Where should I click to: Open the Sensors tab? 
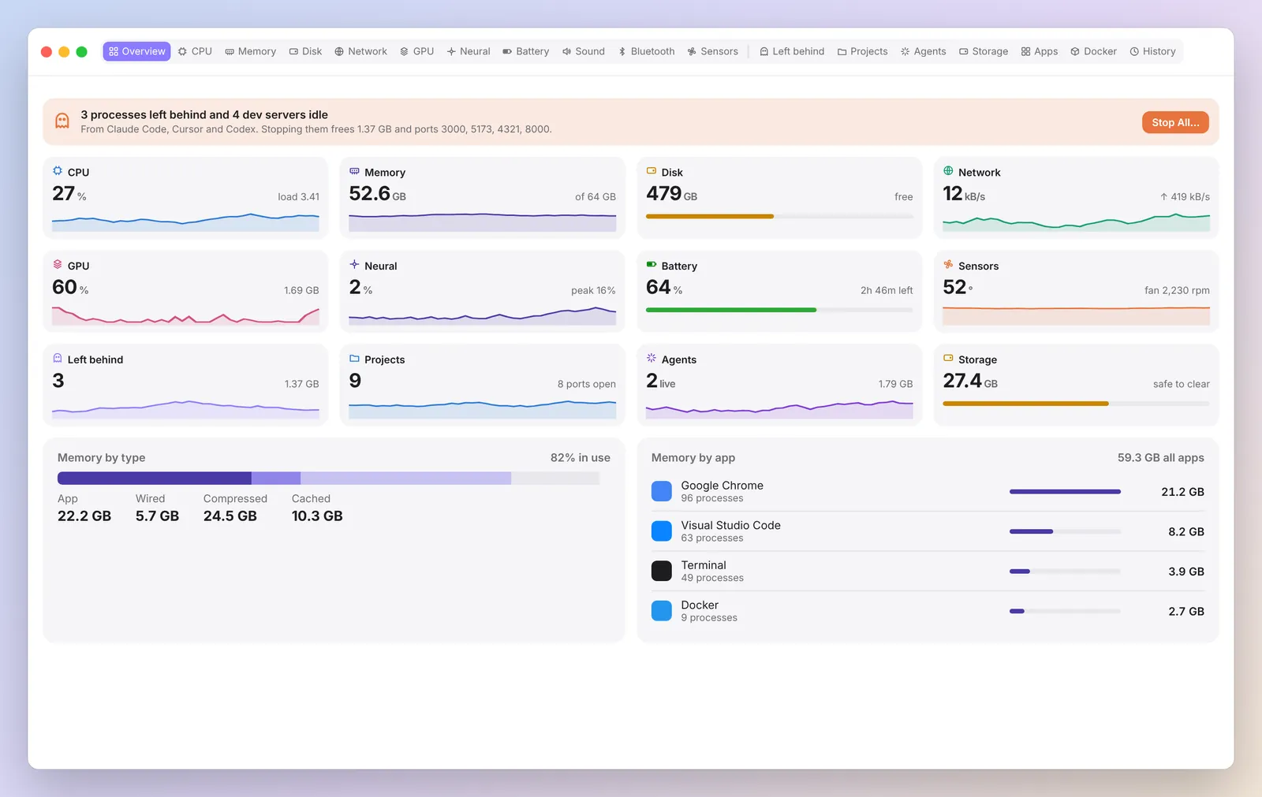(x=712, y=51)
